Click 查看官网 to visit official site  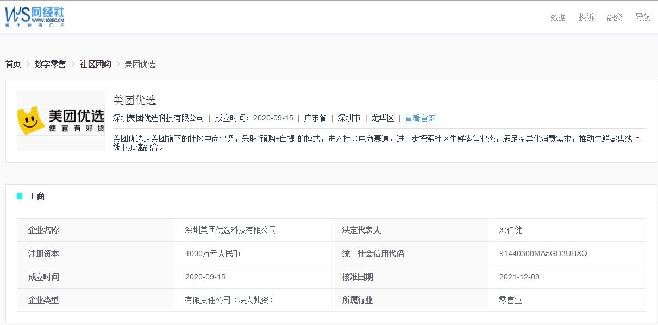(x=419, y=118)
